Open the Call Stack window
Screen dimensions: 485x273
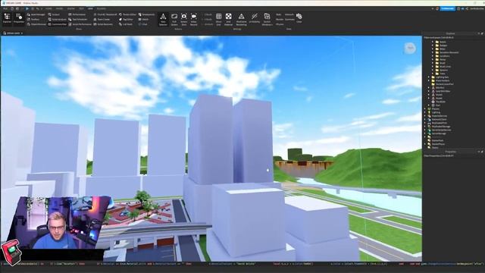(126, 24)
